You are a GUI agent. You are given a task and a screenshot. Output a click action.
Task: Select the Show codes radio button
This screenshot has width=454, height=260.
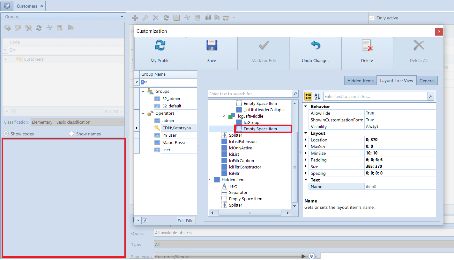click(6, 134)
